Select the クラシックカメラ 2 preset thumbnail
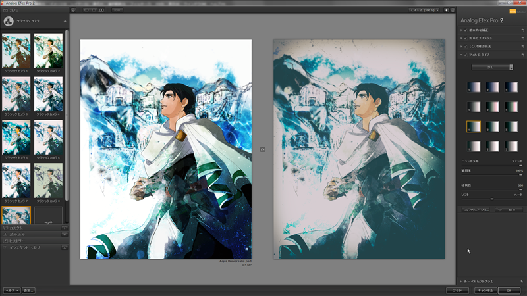Screen dimensions: 527x296 pos(48,51)
